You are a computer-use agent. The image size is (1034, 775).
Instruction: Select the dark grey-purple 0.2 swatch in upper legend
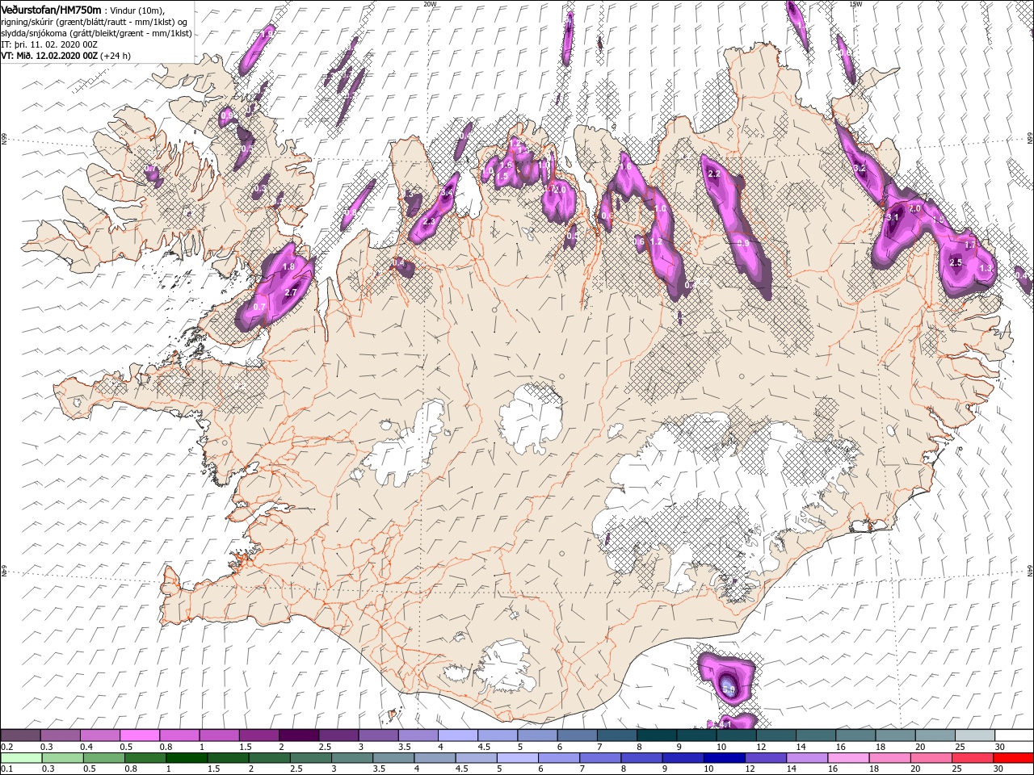(20, 735)
